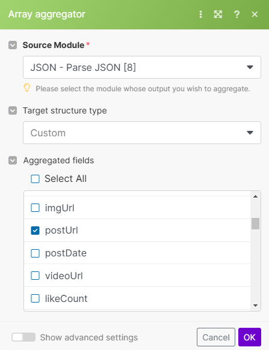Confirm with the purple OK button
The height and width of the screenshot is (350, 269).
(250, 337)
